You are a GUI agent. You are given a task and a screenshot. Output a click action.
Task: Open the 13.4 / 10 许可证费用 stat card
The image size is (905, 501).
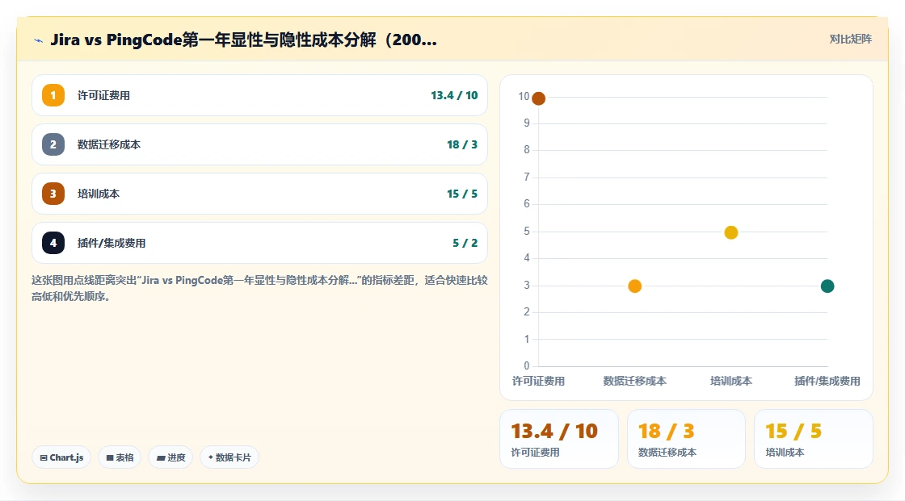(558, 439)
